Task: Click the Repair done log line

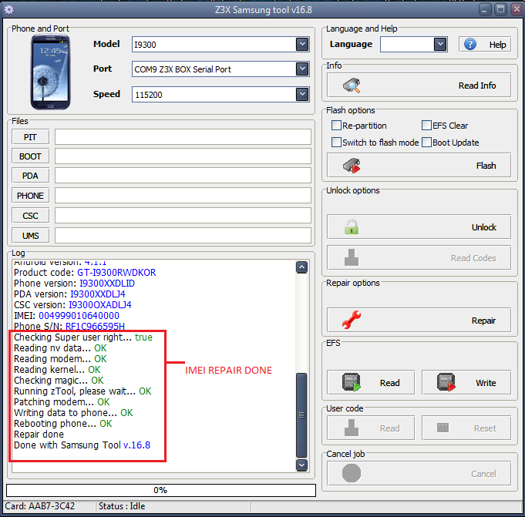Action: [39, 434]
